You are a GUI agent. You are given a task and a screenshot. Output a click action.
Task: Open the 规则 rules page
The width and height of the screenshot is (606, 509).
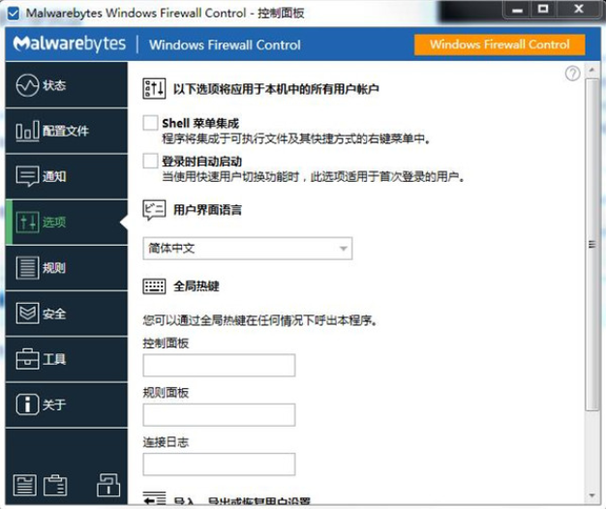point(67,268)
